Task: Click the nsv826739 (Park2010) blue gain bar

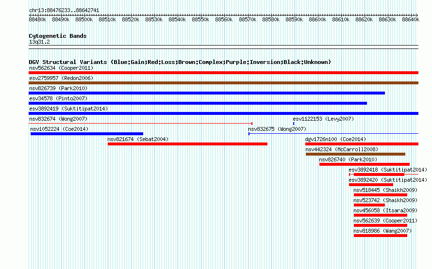Action: (207, 93)
